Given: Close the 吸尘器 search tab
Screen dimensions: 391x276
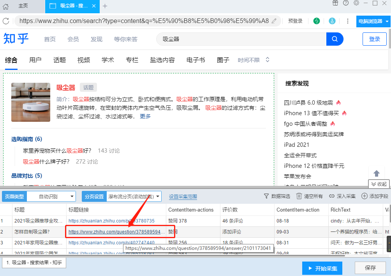Looking at the screenshot, I should pyautogui.click(x=94, y=6).
